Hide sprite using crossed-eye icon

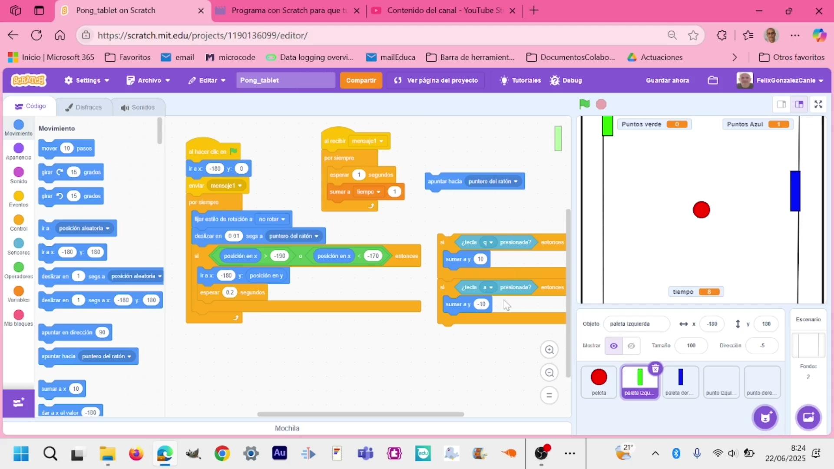(631, 346)
